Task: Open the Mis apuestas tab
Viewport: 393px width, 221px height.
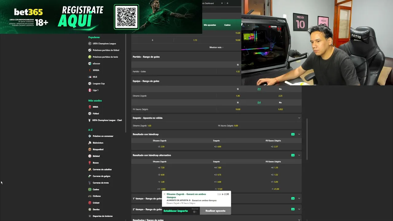Action: coord(210,25)
